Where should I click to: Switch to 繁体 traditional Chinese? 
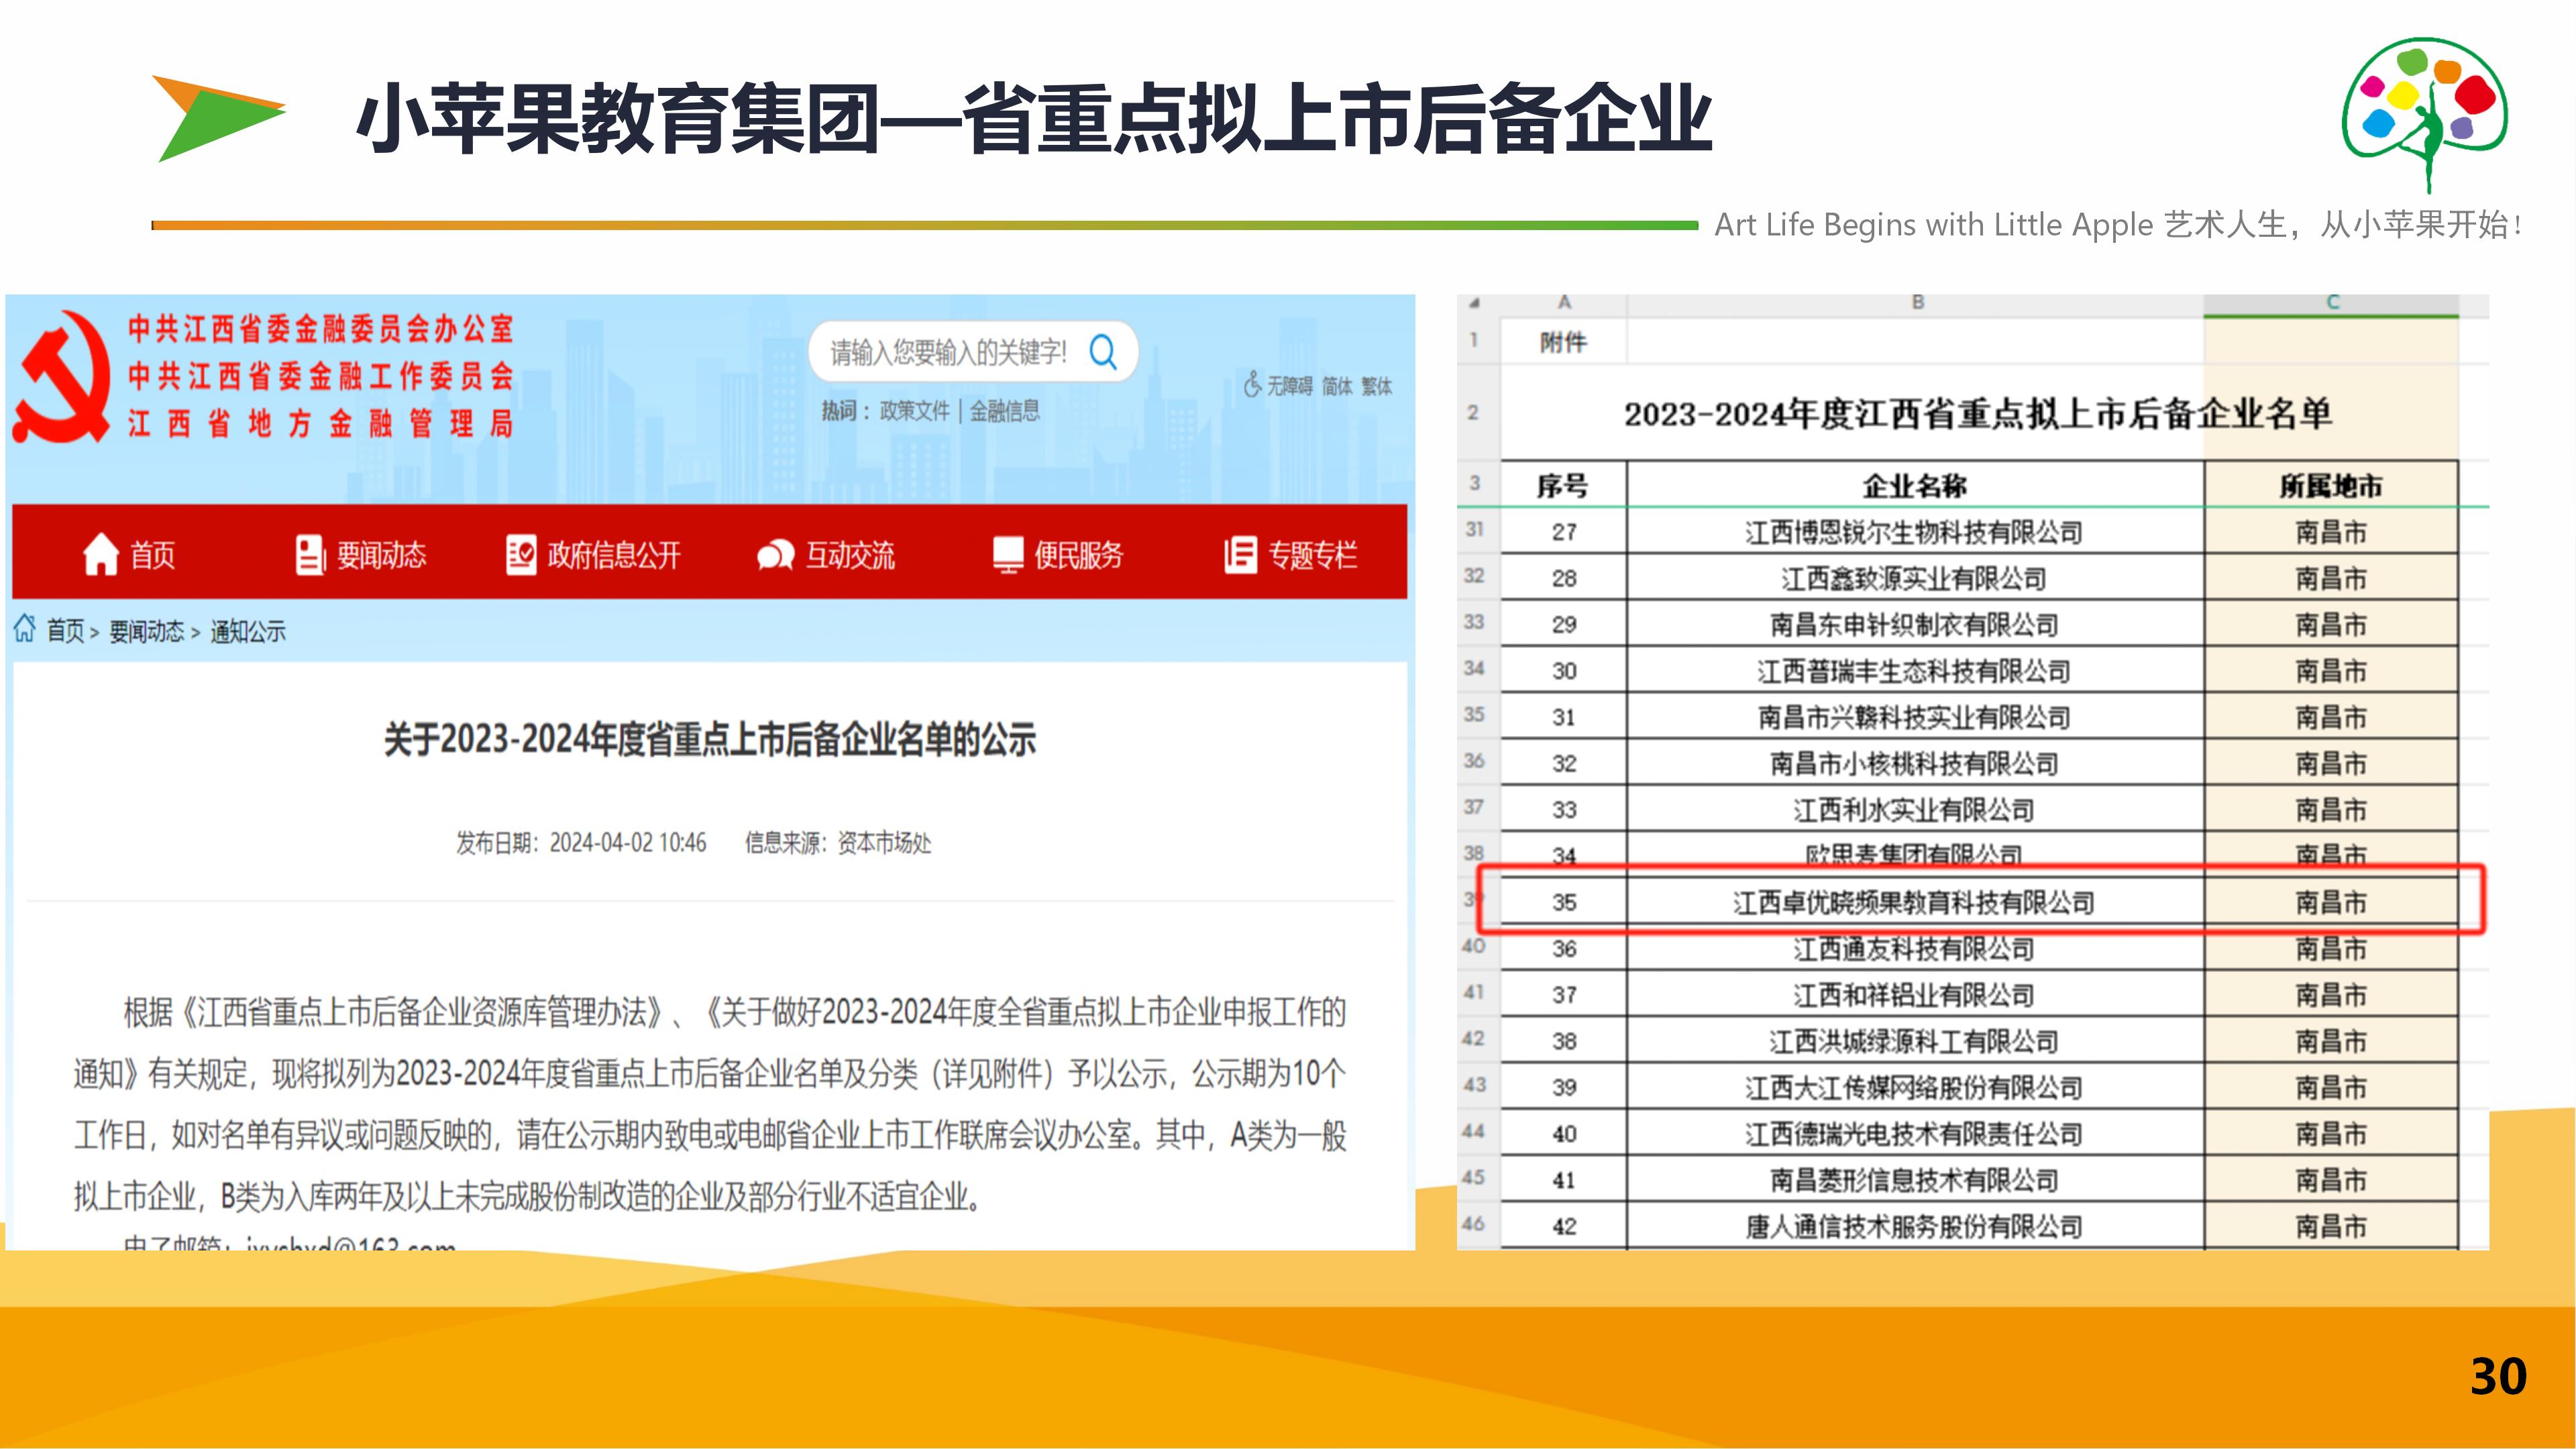click(1377, 386)
